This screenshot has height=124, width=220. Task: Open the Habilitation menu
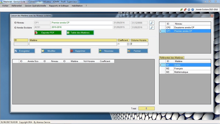(77, 6)
